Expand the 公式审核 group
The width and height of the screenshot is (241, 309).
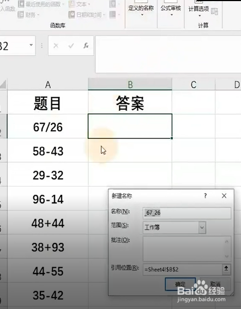point(171,10)
